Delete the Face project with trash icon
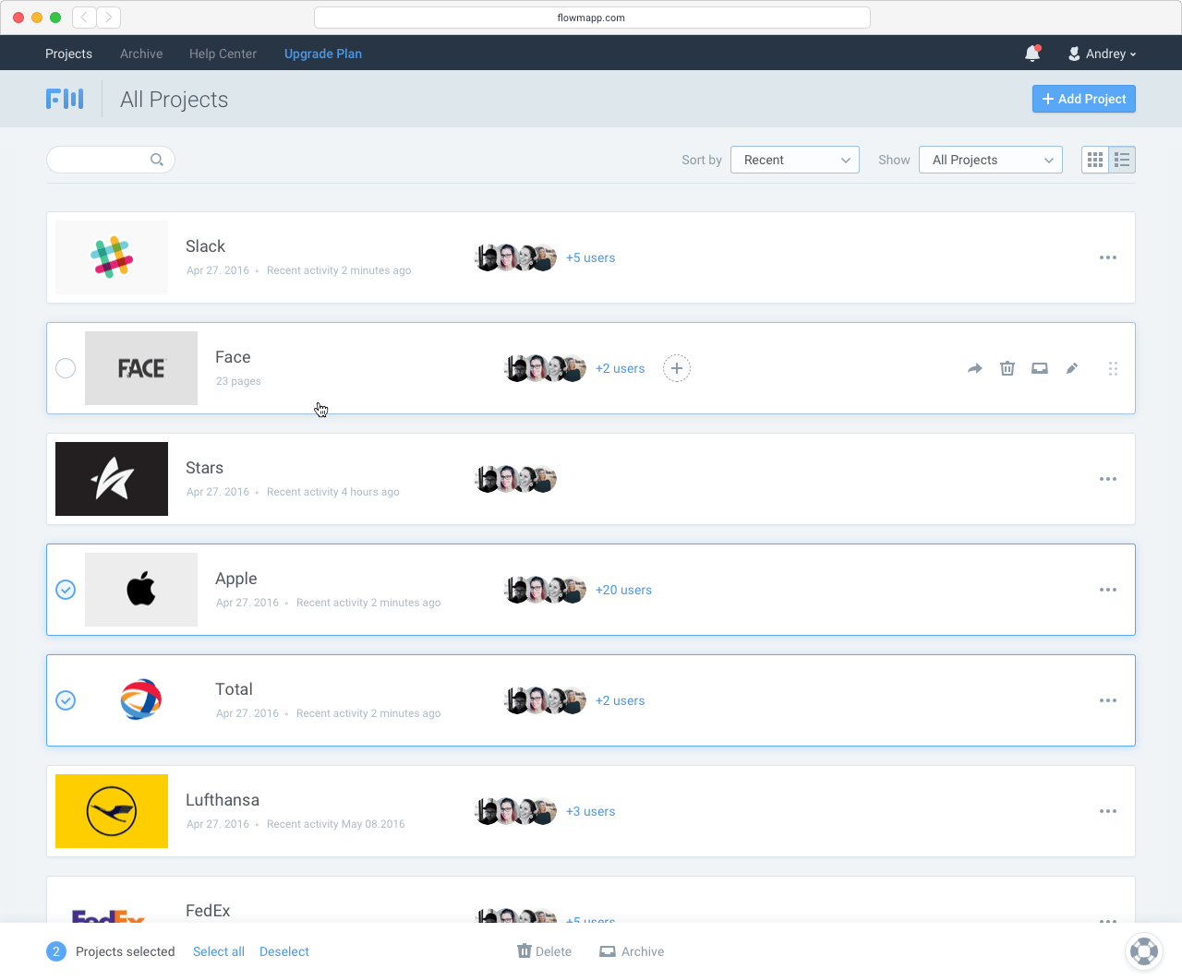 click(x=1007, y=368)
